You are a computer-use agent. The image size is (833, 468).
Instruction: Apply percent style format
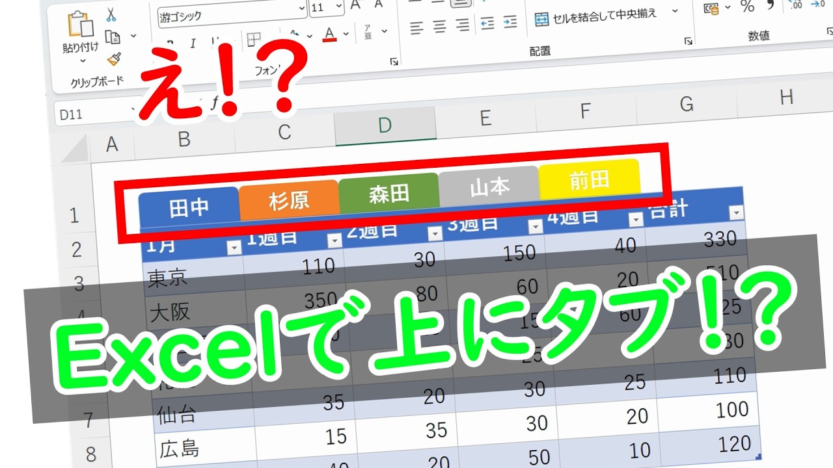(748, 6)
